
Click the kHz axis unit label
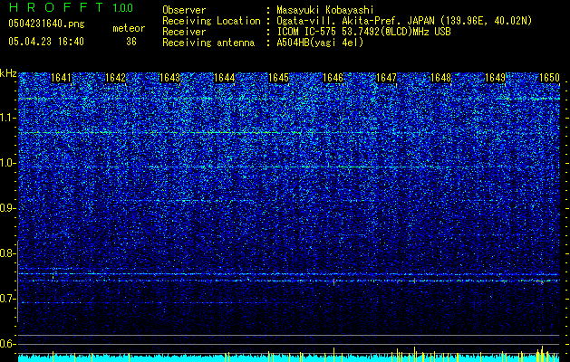8,73
